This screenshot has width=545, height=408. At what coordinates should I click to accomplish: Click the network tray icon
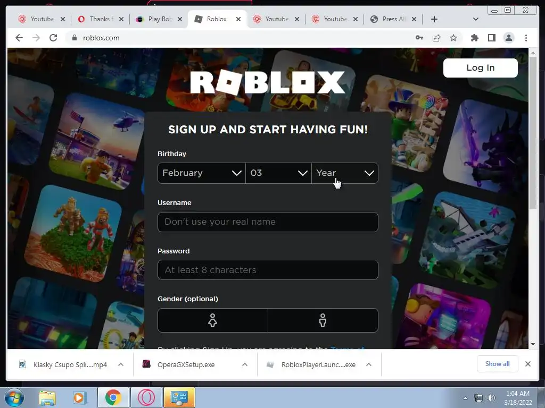point(478,398)
